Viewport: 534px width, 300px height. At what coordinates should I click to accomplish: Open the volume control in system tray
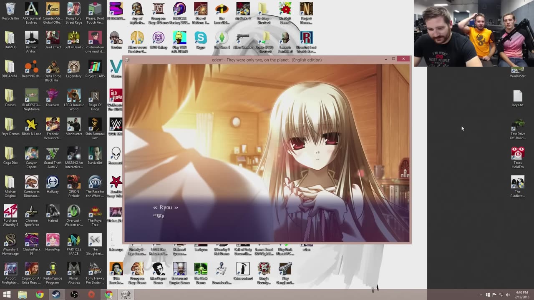(508, 295)
